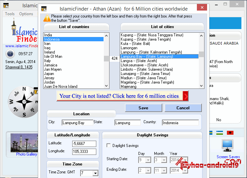
Task: Select Jan Mayen in the country list
Action: pos(74,69)
